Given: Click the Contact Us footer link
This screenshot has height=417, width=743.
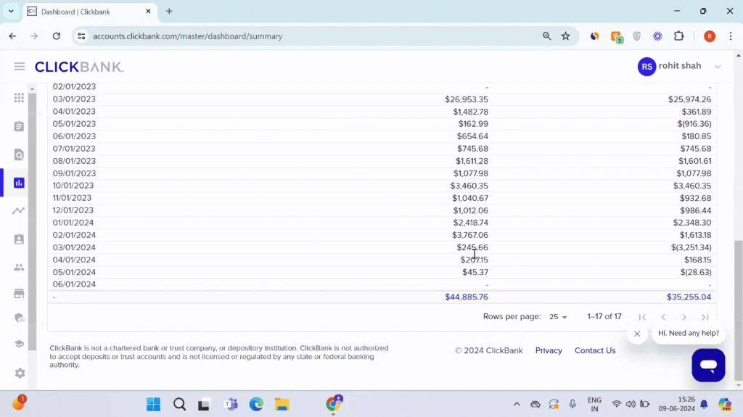Looking at the screenshot, I should click(x=595, y=351).
